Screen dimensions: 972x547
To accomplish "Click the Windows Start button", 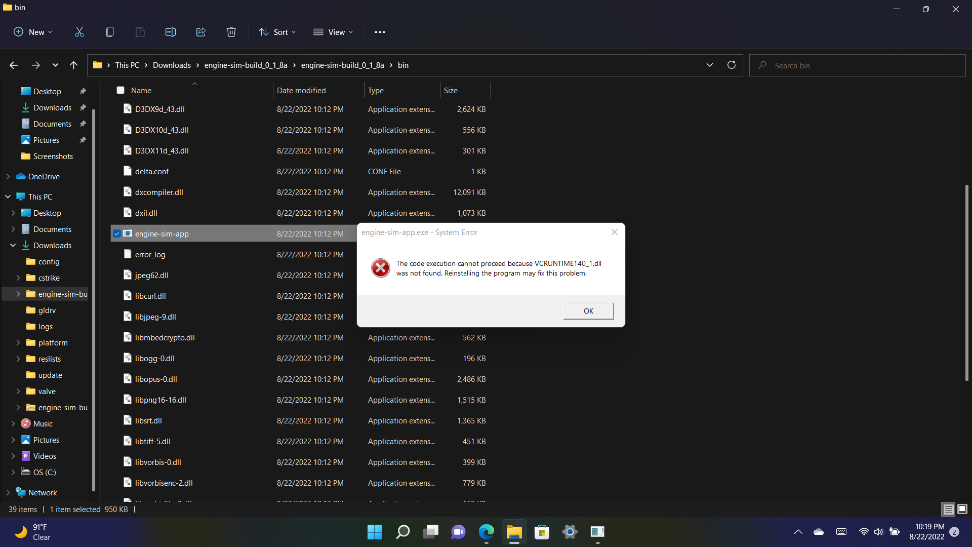I will click(x=375, y=532).
